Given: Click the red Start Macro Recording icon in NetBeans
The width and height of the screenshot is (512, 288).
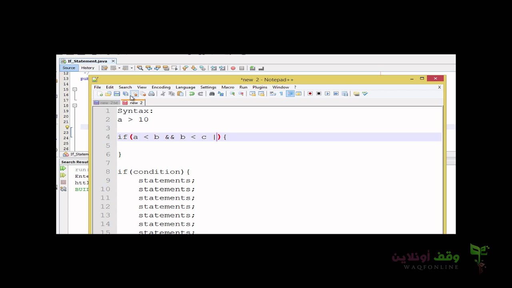Looking at the screenshot, I should (233, 68).
